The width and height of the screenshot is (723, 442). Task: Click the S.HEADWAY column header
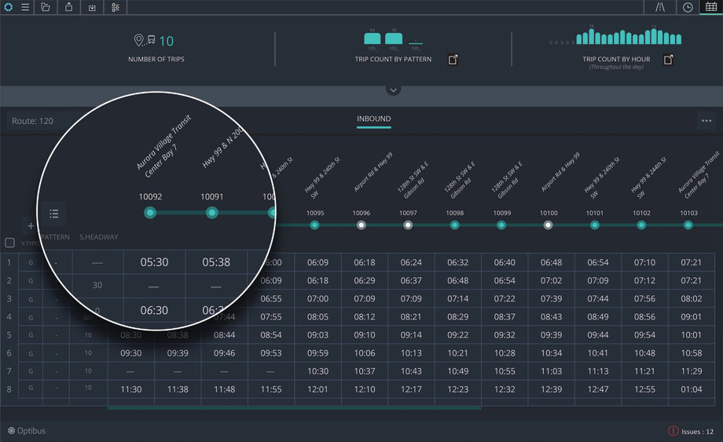(x=99, y=237)
